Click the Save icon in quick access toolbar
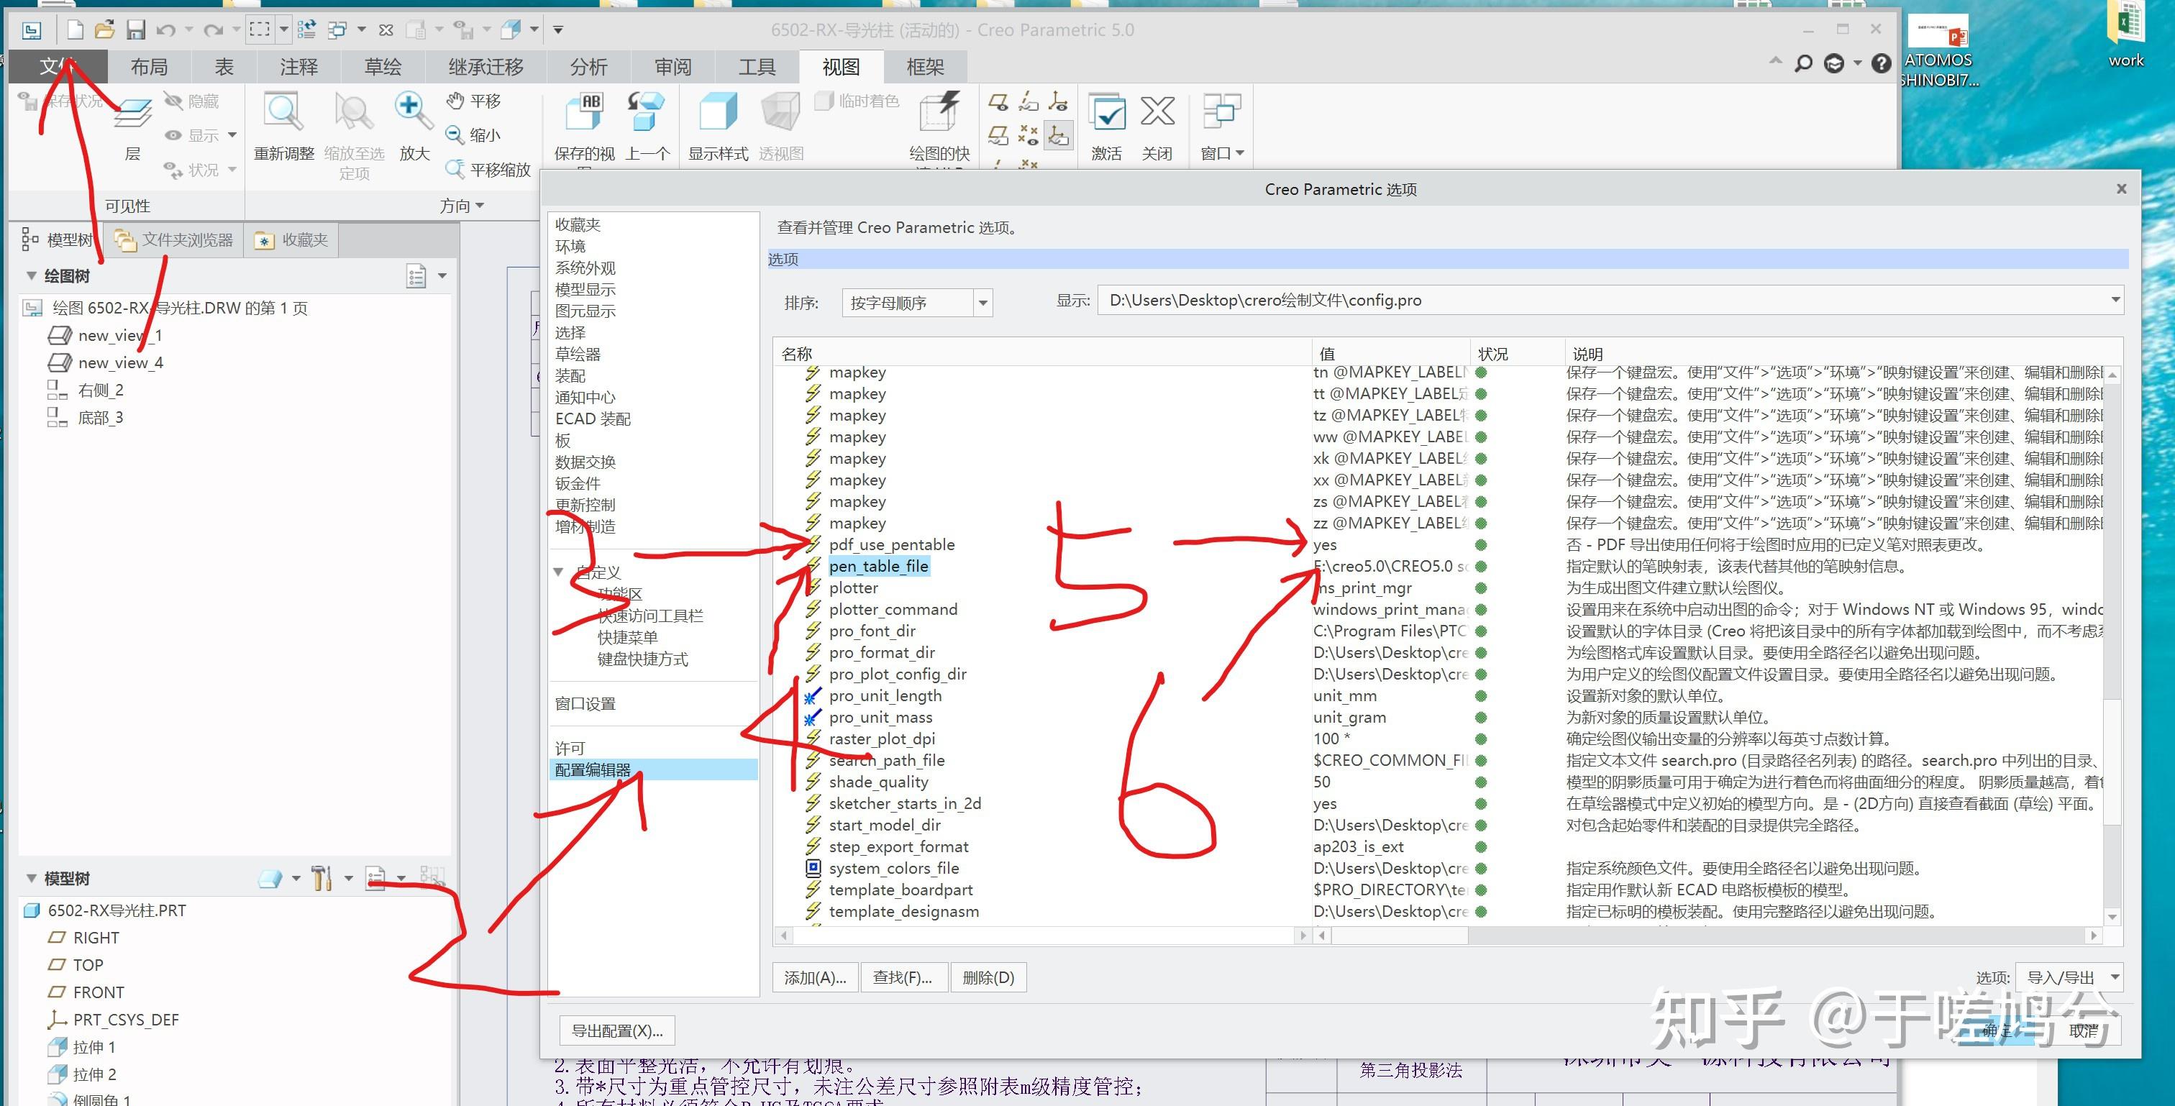Viewport: 2175px width, 1106px height. [x=136, y=30]
